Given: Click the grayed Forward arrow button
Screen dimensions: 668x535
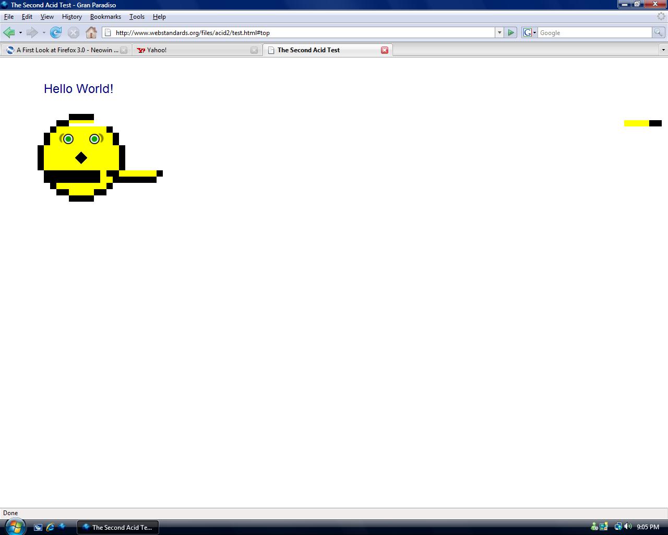Looking at the screenshot, I should (32, 32).
